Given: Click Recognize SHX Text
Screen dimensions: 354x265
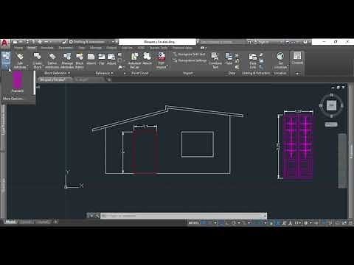Looking at the screenshot, I should coord(189,54).
